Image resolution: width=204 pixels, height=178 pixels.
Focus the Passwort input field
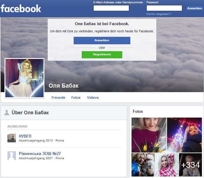(164, 8)
